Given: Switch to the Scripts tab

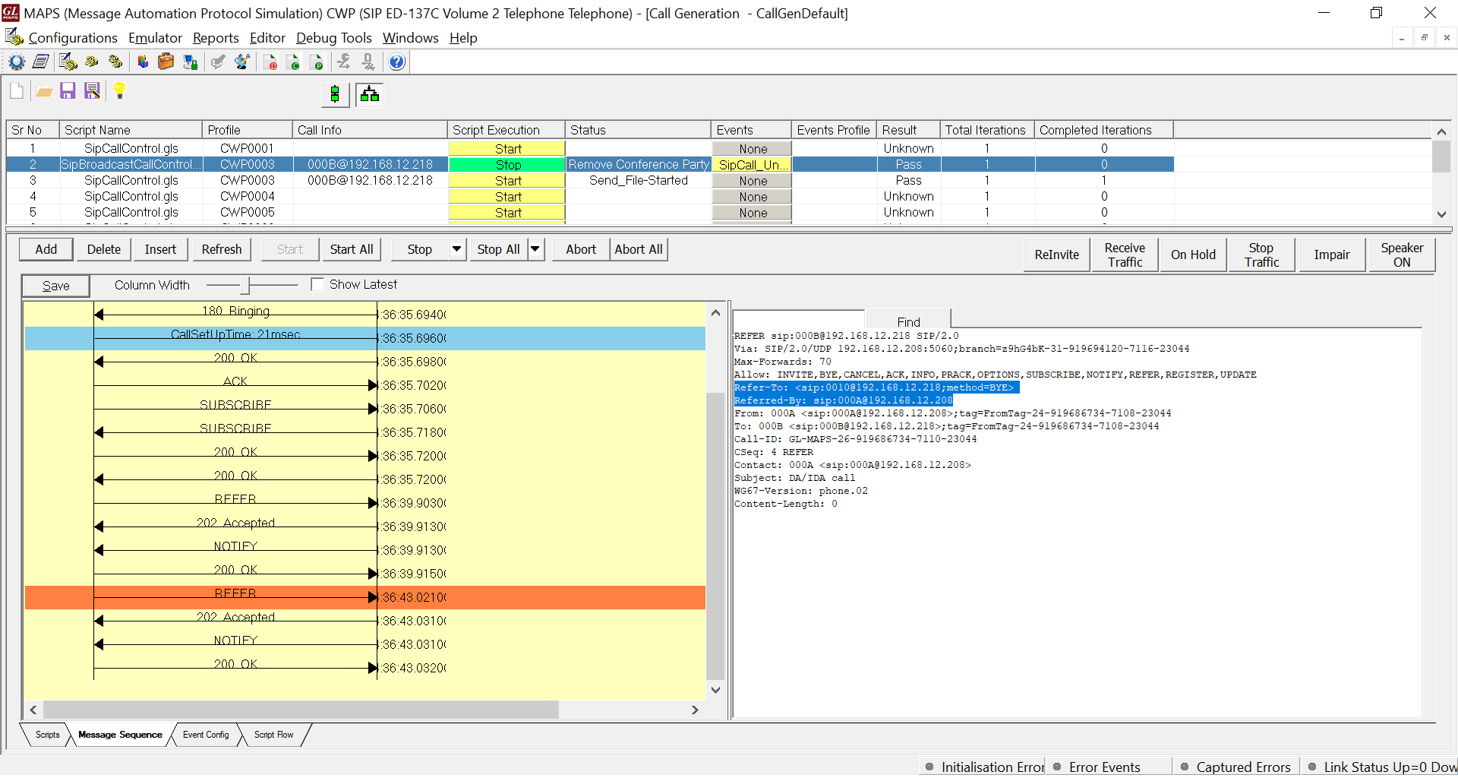Looking at the screenshot, I should point(47,735).
